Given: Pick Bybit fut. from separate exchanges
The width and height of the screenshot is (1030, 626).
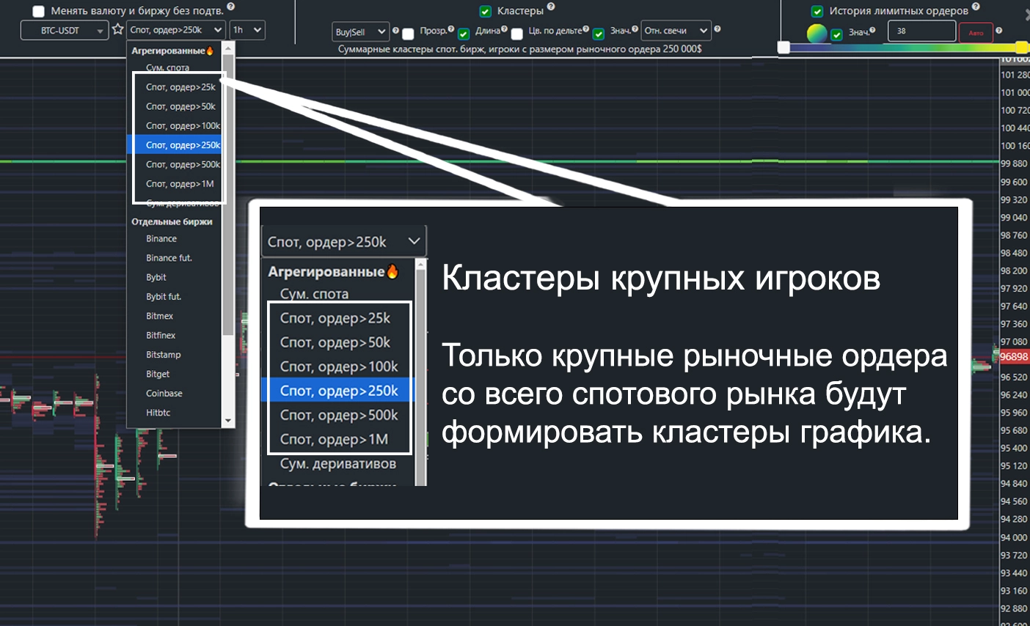Looking at the screenshot, I should (164, 297).
